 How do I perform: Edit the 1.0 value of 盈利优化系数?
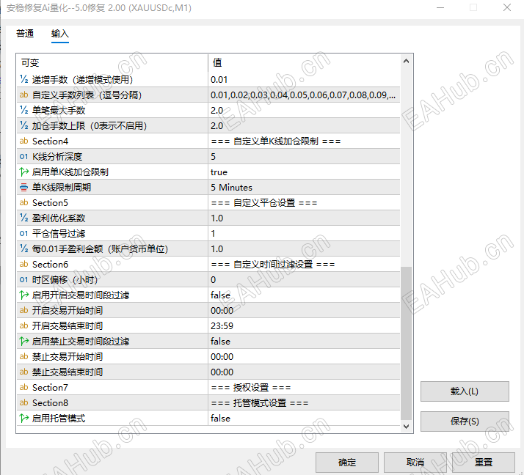coord(304,218)
